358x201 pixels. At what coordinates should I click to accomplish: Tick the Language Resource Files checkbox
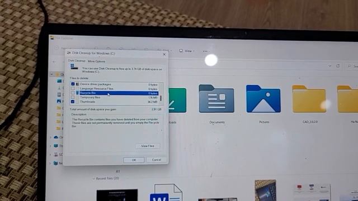tap(73, 88)
